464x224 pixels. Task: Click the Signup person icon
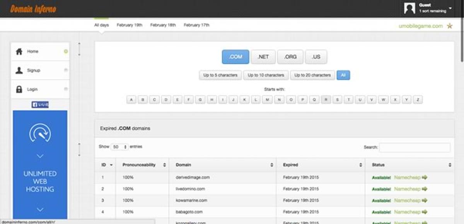19,70
